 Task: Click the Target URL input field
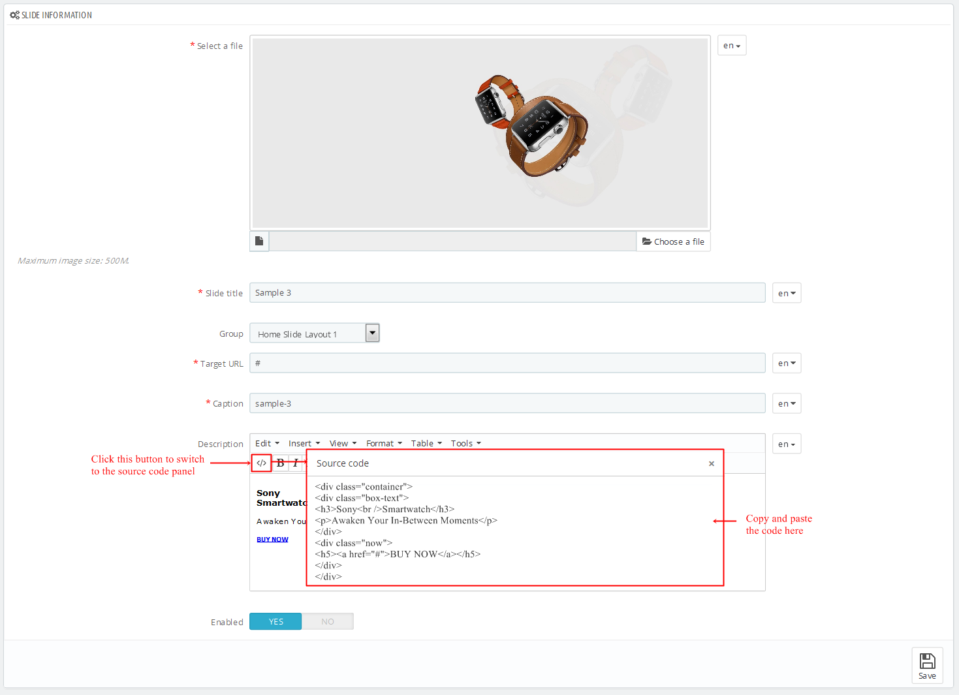tap(507, 363)
